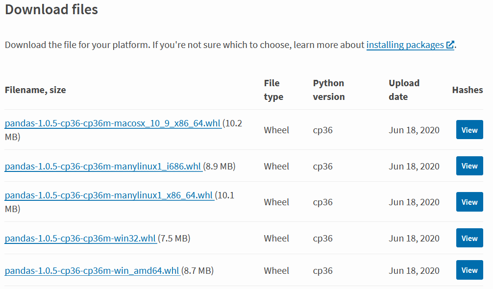View hashes for the win32 wheel
The width and height of the screenshot is (493, 289).
tap(469, 239)
